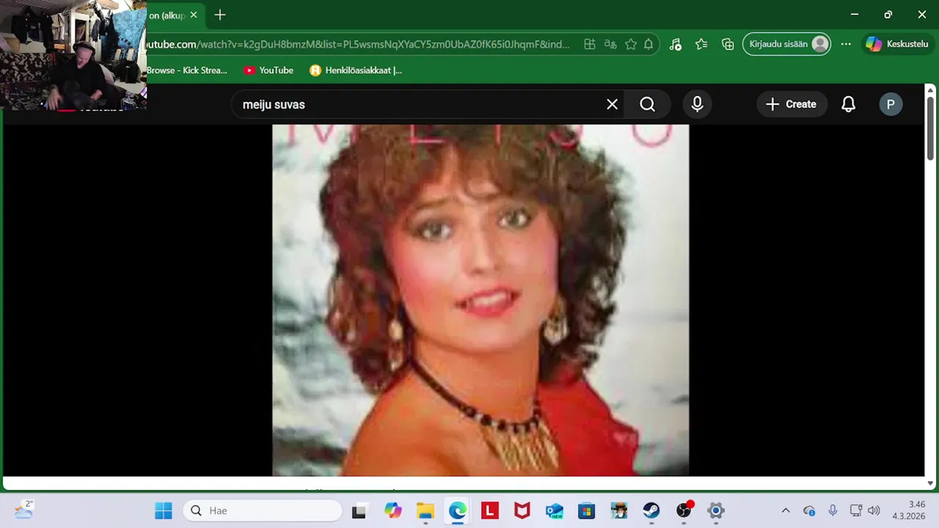
Task: Expand the hidden system tray icons chevron
Action: [786, 510]
